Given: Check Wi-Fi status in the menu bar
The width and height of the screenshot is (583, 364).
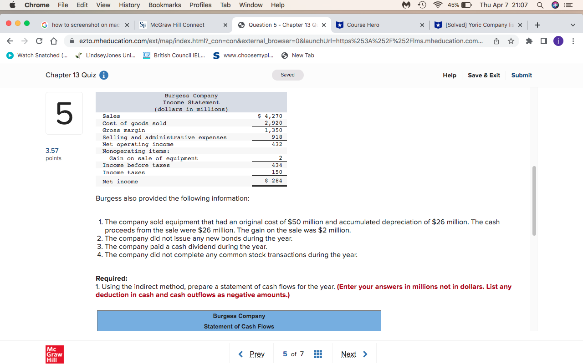Looking at the screenshot, I should (x=437, y=5).
